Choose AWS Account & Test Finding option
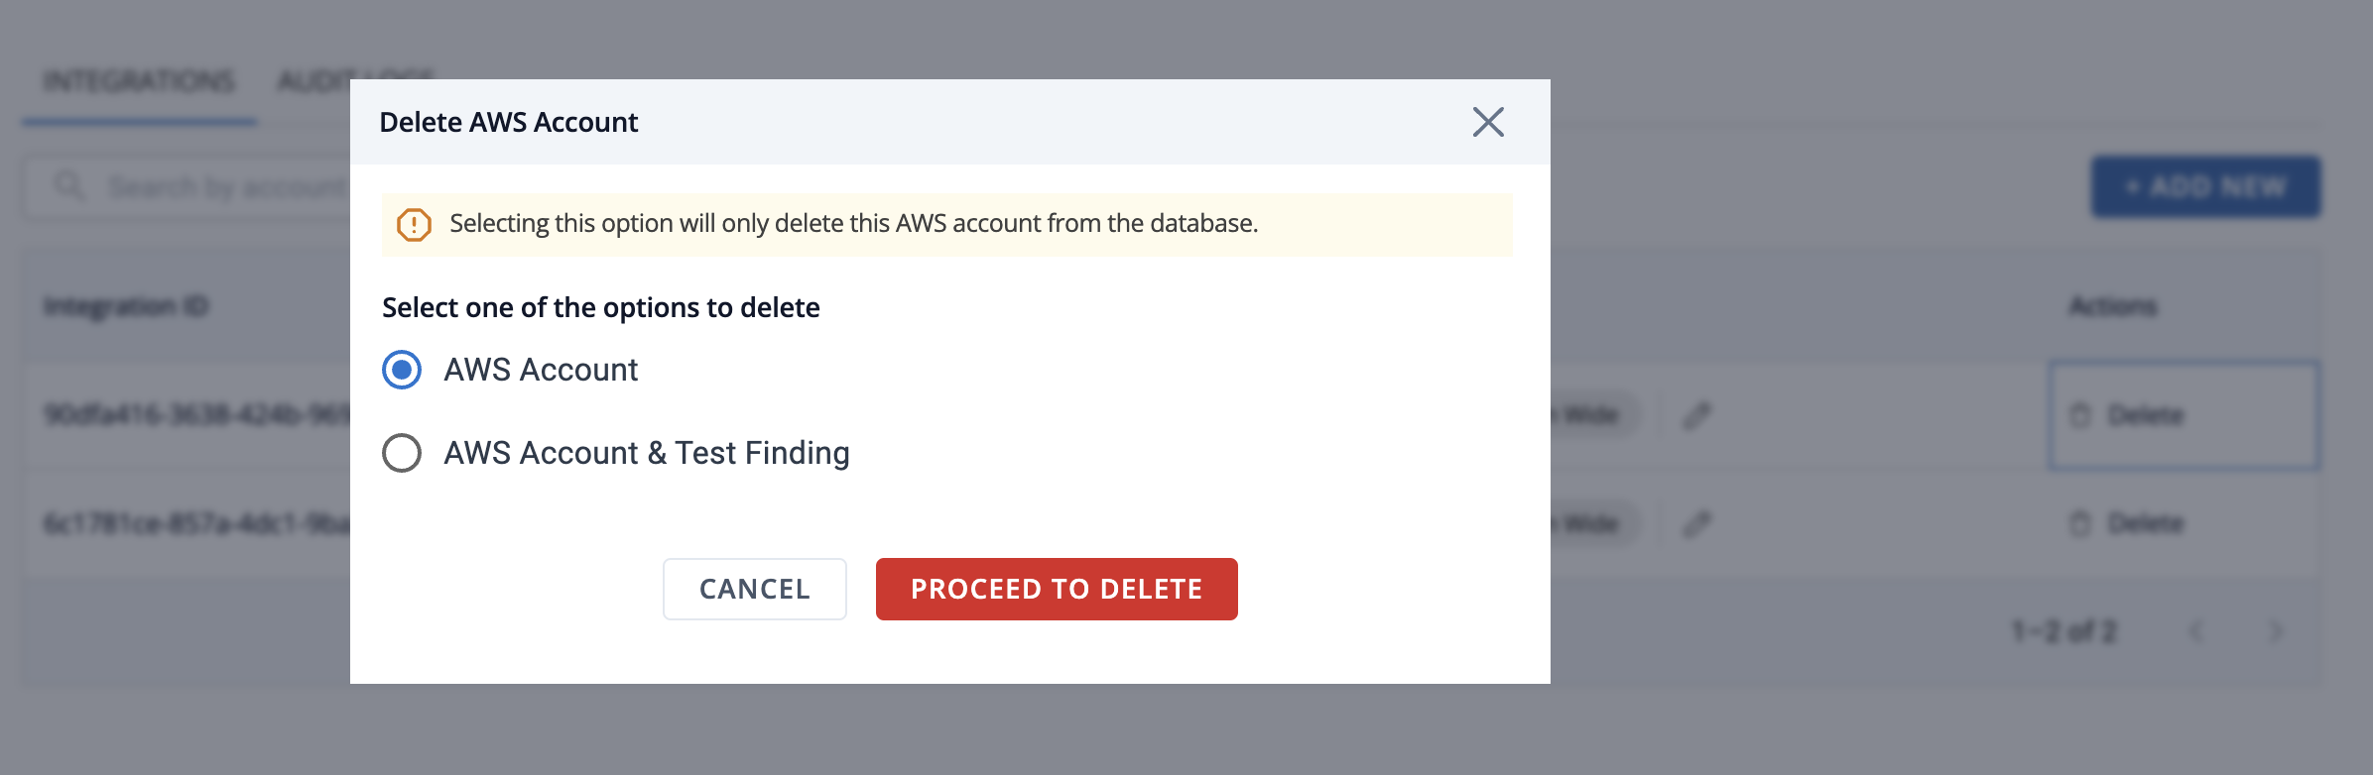 402,453
